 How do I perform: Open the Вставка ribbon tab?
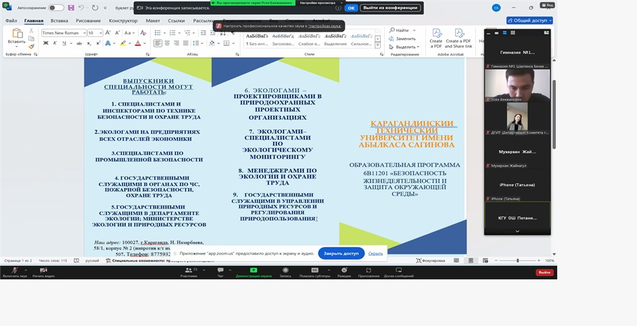pos(59,21)
